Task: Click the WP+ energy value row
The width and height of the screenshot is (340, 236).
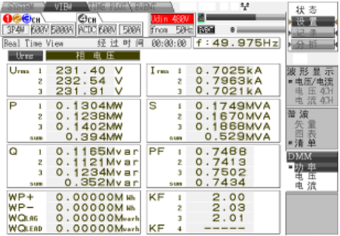Action: 74,198
